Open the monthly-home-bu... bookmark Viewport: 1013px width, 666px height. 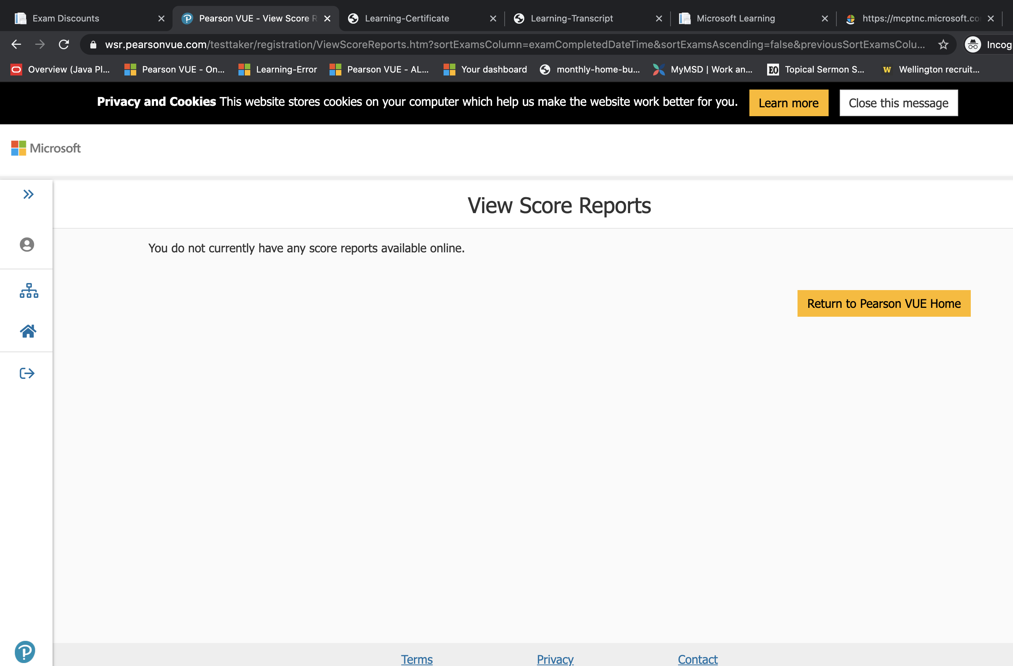tap(590, 69)
